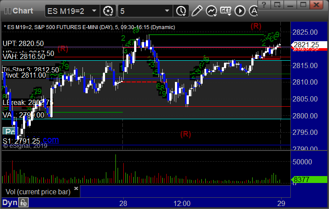Click the circled A alerts icon

click(x=251, y=10)
